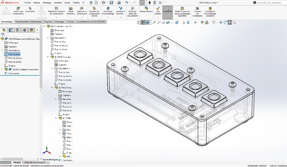Screen dimensions: 287x167
Task: Click the Edit appearance color ball
Action: point(202,22)
